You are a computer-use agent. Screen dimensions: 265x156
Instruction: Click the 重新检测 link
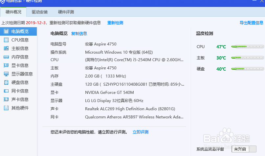(x=115, y=23)
